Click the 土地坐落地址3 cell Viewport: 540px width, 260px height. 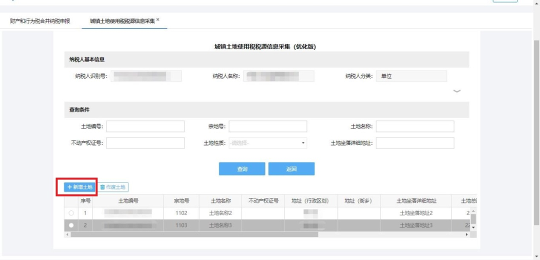click(416, 225)
